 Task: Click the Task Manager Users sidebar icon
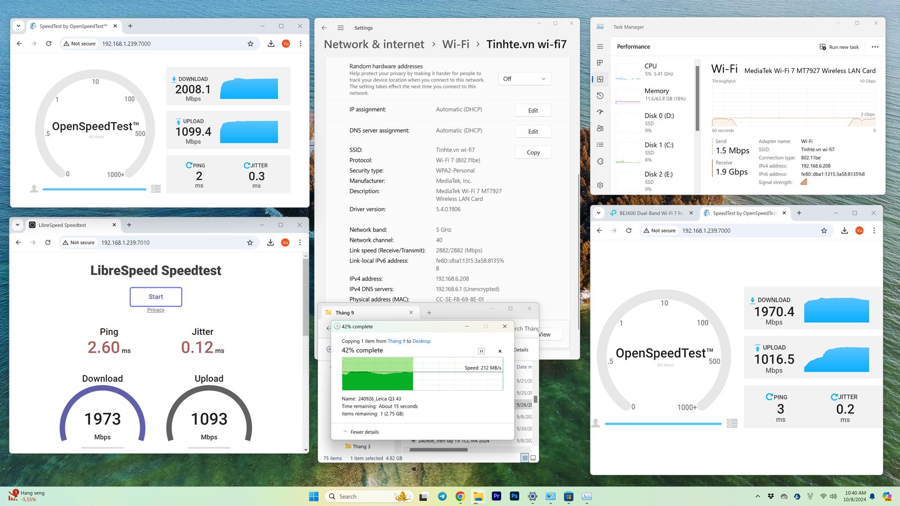pos(600,128)
